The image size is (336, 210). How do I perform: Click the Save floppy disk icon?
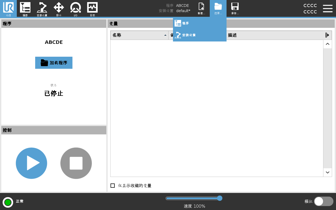point(235,8)
